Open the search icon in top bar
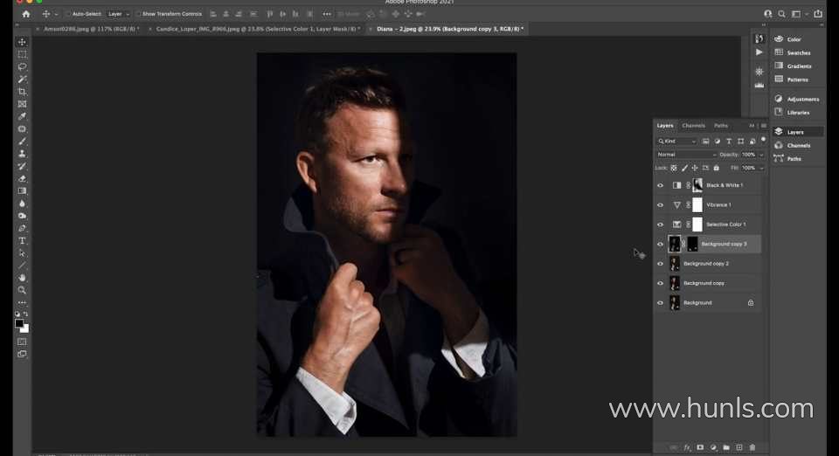839x456 pixels. point(781,14)
